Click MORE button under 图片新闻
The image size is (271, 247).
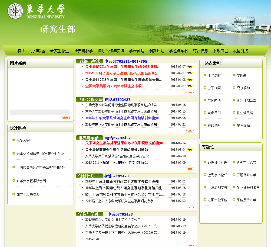(66, 118)
